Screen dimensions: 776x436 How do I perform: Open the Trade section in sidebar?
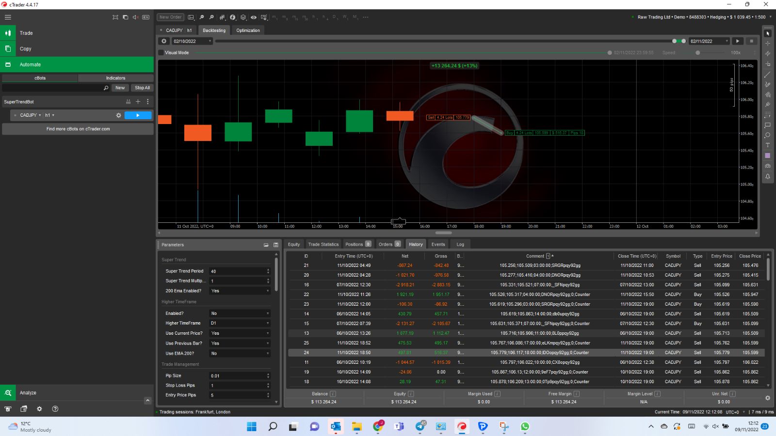(x=77, y=33)
